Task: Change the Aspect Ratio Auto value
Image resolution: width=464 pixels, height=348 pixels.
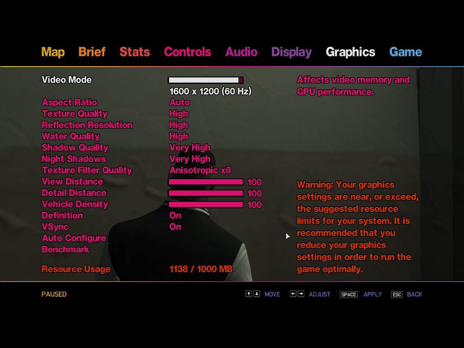Action: (180, 102)
